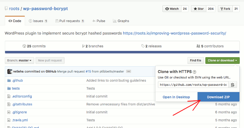The image size is (244, 128).
Task: Fork the repository
Action: [225, 9]
